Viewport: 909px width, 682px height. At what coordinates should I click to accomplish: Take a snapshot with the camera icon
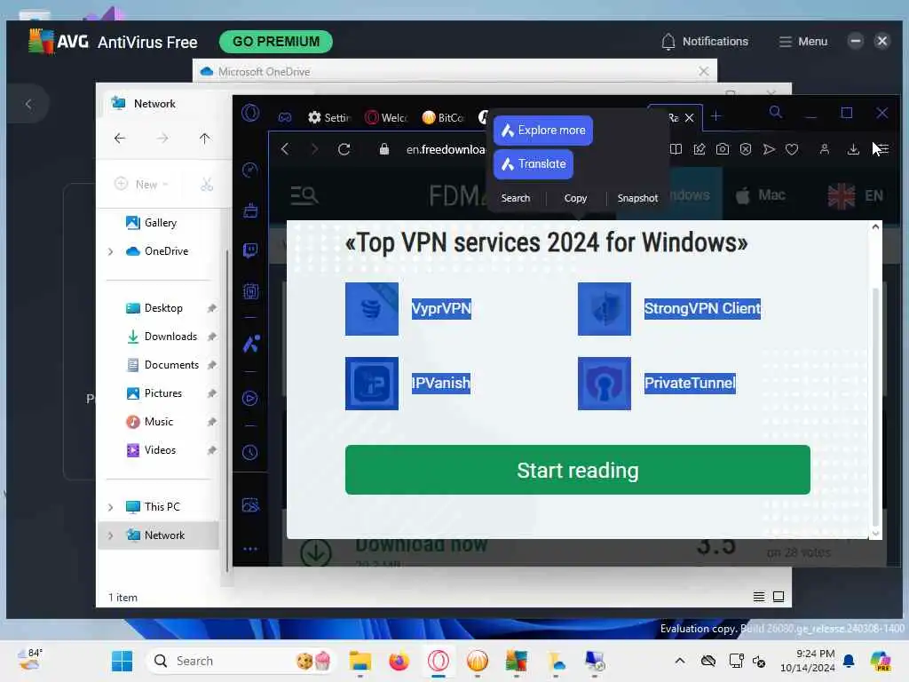pos(723,149)
